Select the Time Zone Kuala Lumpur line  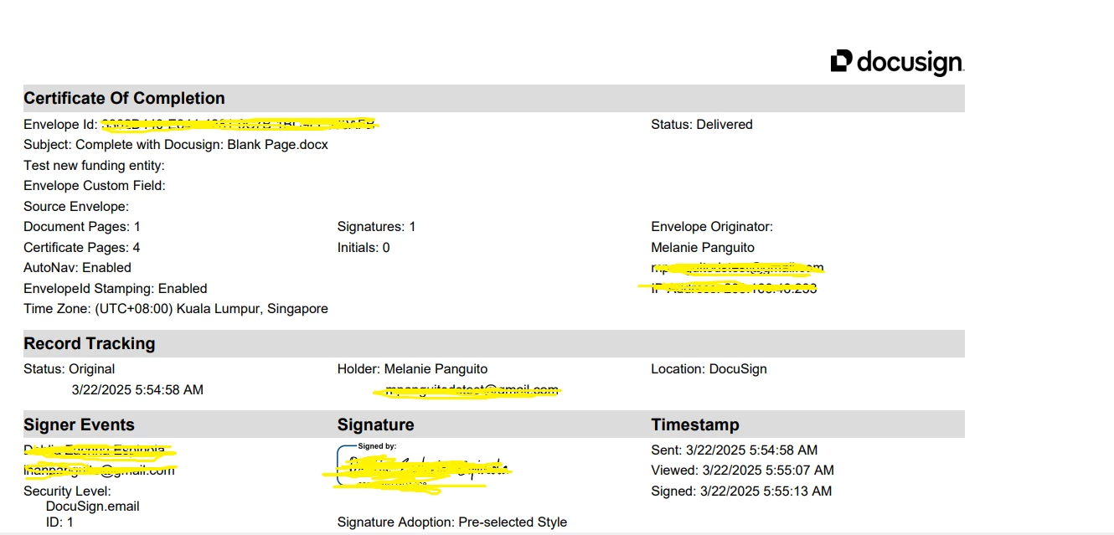pos(176,308)
